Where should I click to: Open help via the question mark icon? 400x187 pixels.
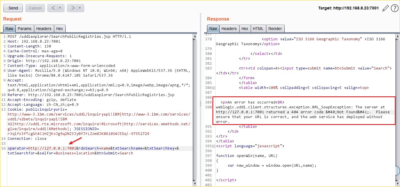(395, 8)
